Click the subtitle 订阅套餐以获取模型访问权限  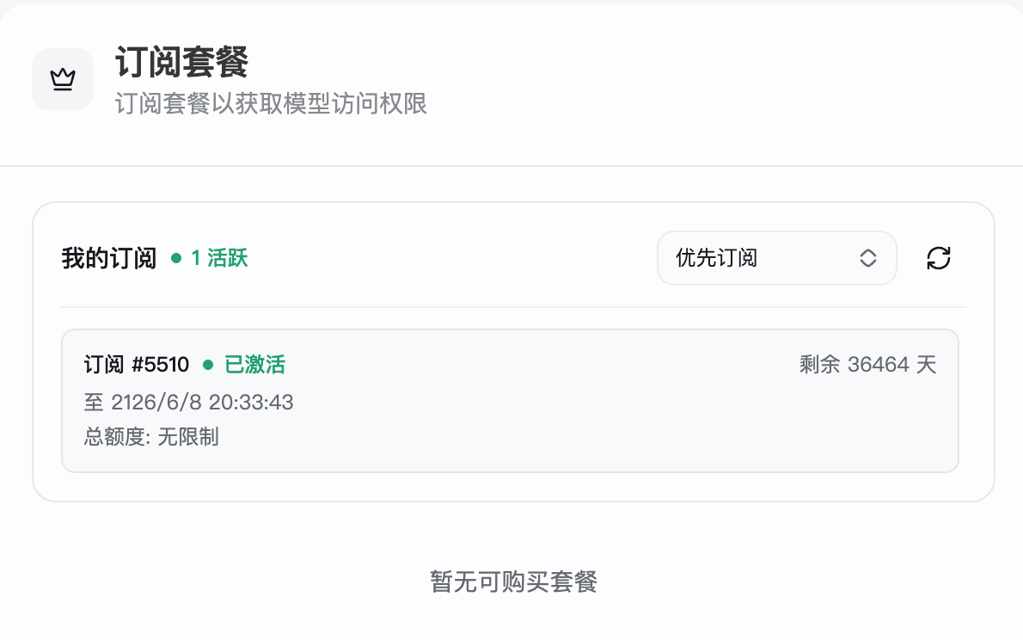[271, 103]
